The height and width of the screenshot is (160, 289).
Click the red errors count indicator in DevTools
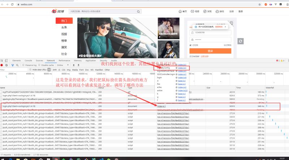[x=278, y=61]
